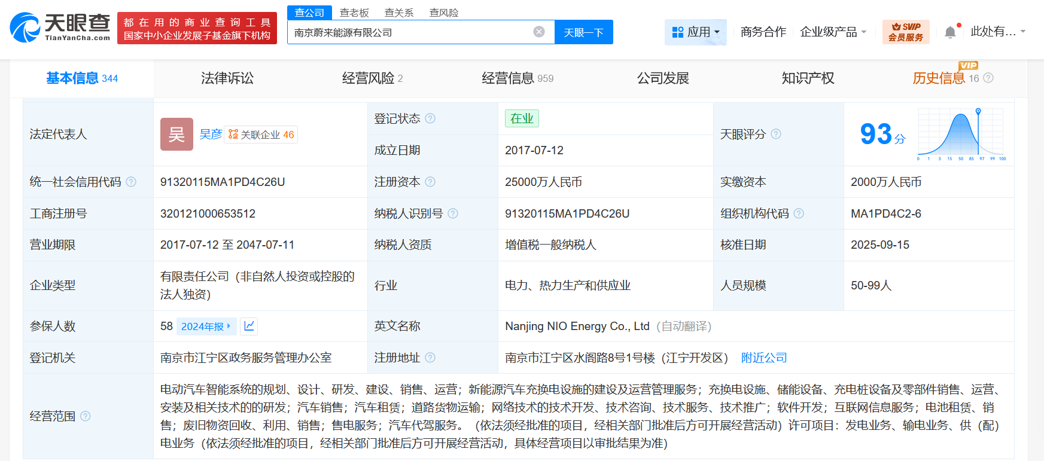The image size is (1044, 461).
Task: Open the notifications bell
Action: click(950, 32)
